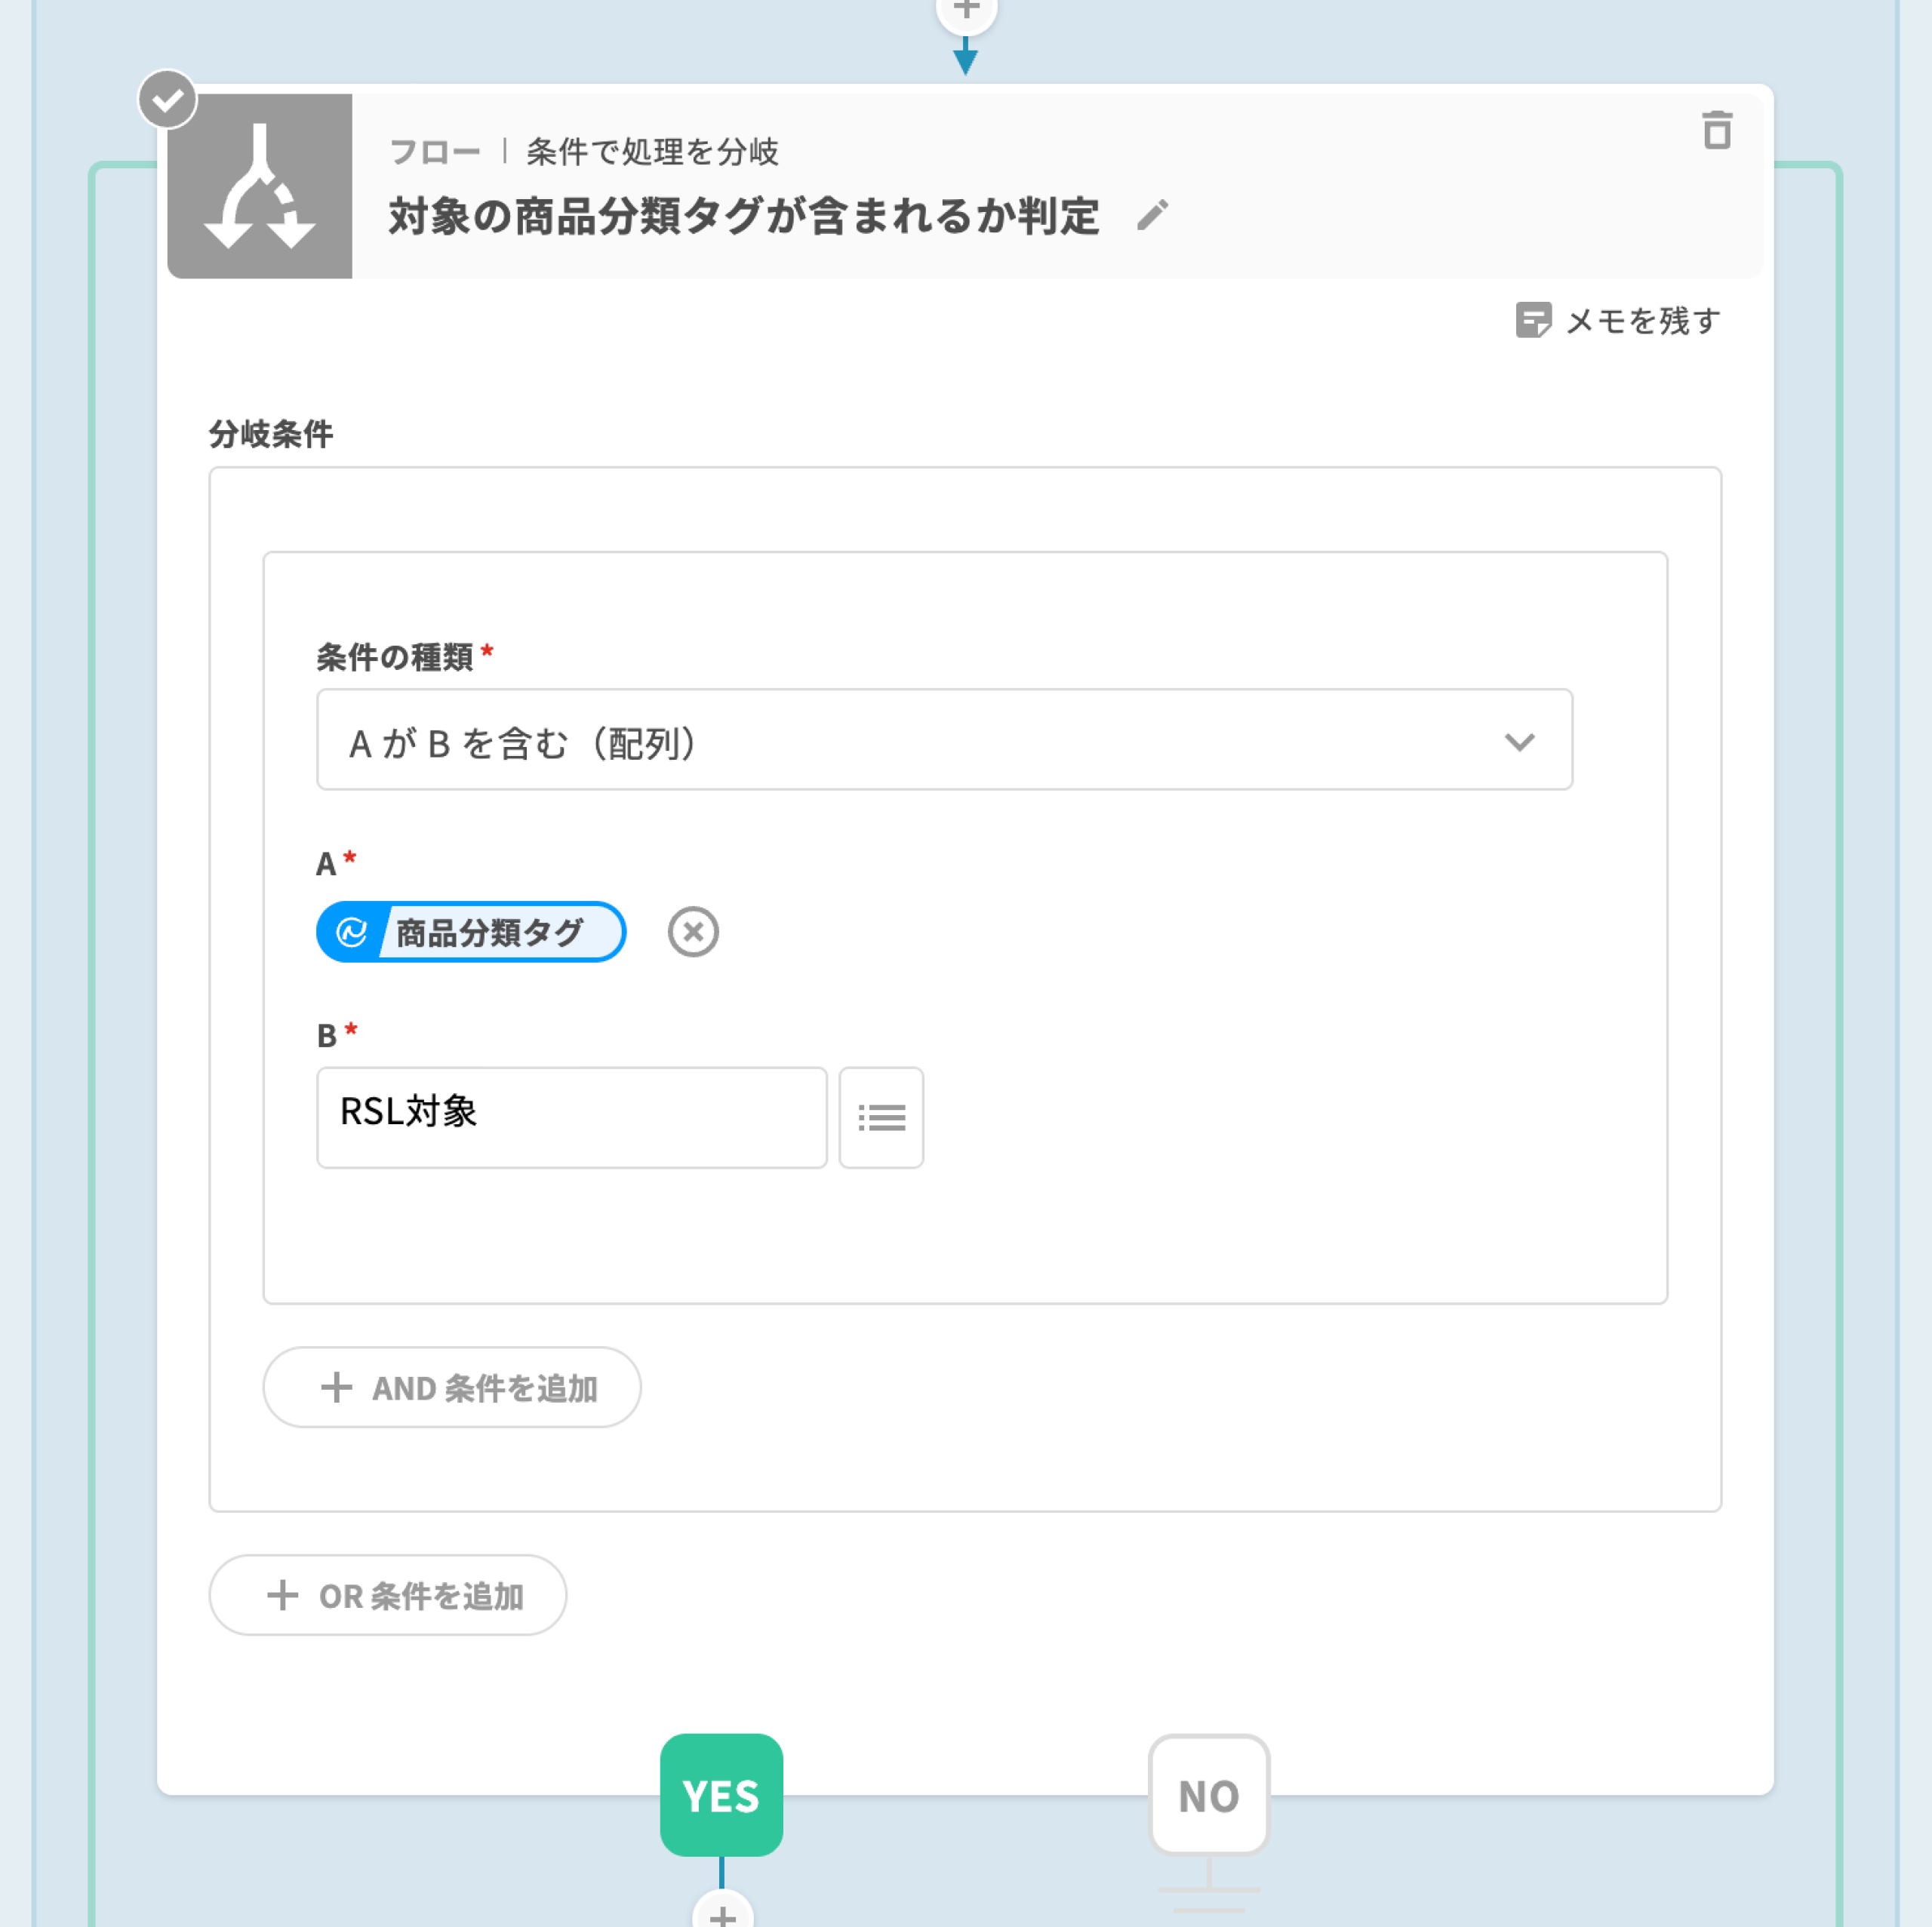Image resolution: width=1932 pixels, height=1927 pixels.
Task: Click the step title 対象の商品分類タグが含まれるか判定
Action: (x=744, y=216)
